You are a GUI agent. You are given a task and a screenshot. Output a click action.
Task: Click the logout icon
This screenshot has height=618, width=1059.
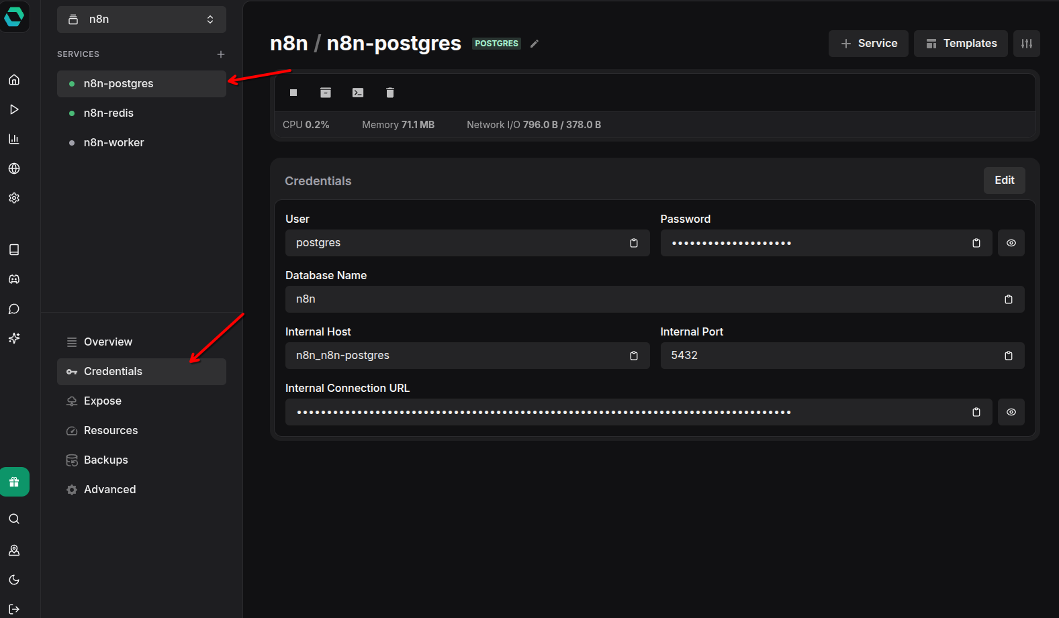pyautogui.click(x=14, y=609)
